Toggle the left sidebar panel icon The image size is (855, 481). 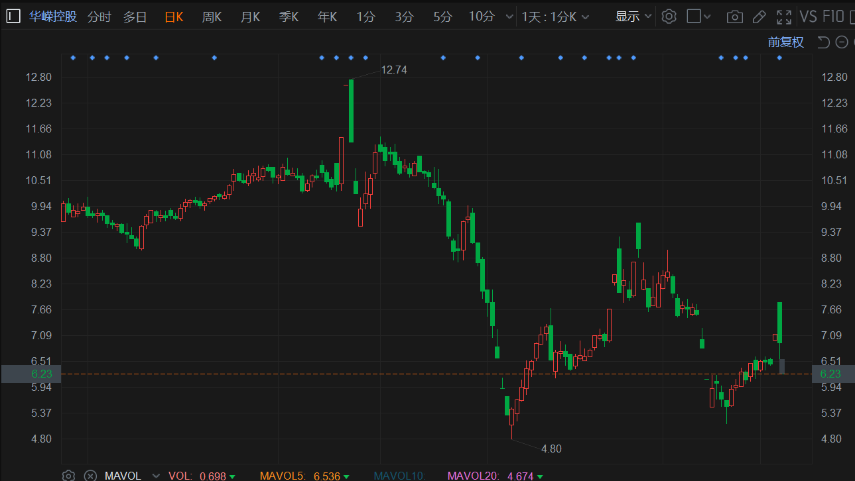(13, 17)
